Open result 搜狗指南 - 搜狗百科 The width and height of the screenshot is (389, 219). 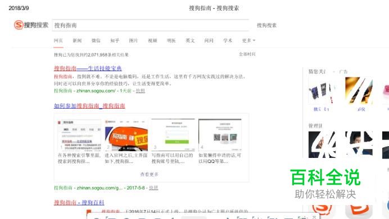pos(79,202)
